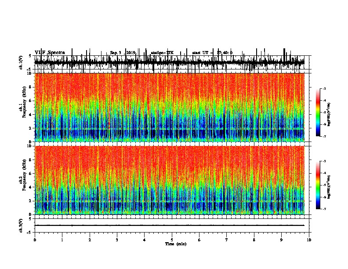Click inside the ch.1 spectrogram panel
348x269 pixels.
tap(170, 107)
